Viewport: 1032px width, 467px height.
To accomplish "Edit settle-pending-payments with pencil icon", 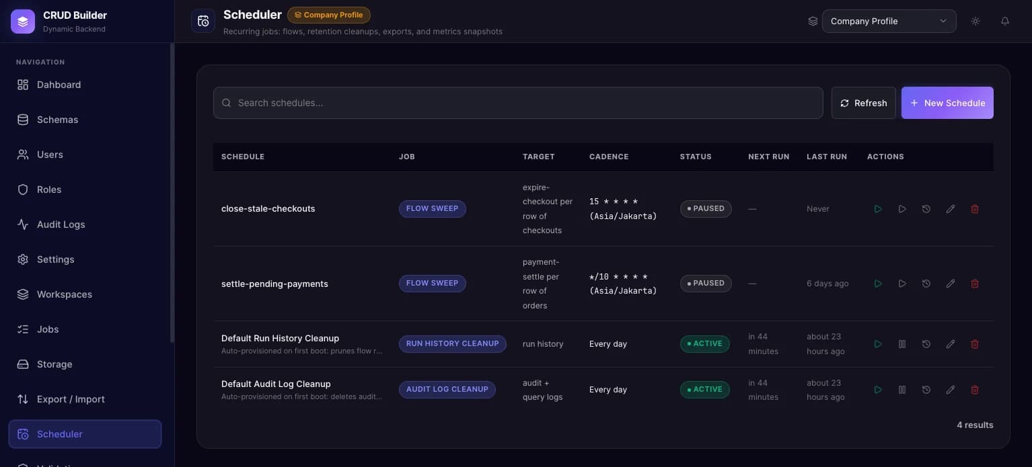I will pyautogui.click(x=951, y=284).
